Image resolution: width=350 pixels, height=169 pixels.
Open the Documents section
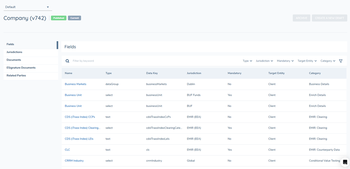(x=14, y=60)
